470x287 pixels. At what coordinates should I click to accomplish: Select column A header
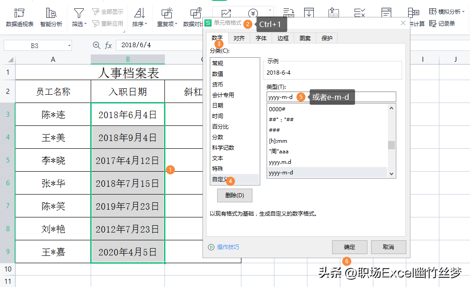[53, 60]
